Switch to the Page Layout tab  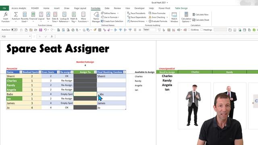coord(80,8)
